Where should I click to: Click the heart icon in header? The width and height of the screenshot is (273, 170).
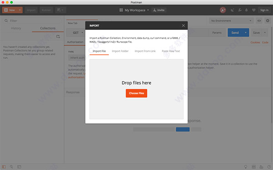(254, 10)
